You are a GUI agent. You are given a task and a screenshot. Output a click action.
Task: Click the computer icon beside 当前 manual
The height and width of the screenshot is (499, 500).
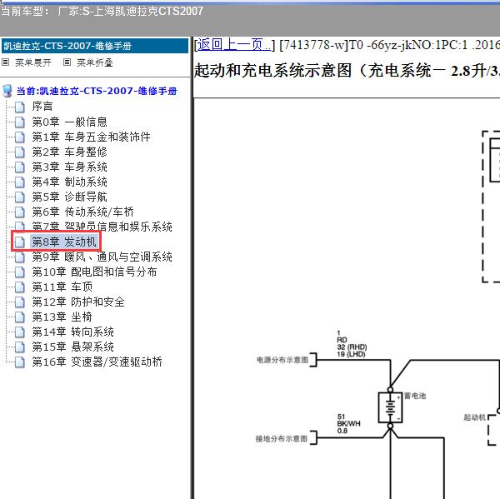click(7, 91)
